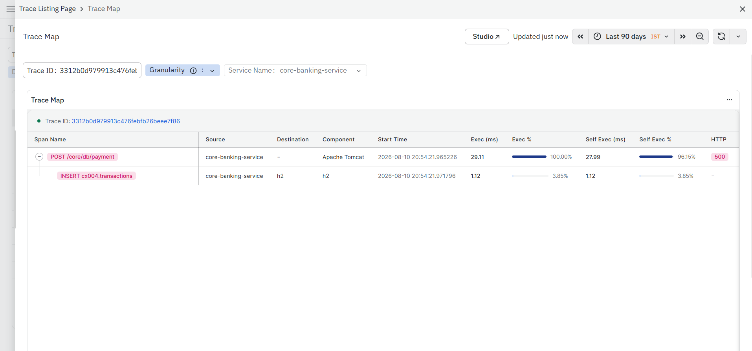
Task: Click the 29.11 Exec ms value
Action: pos(477,157)
